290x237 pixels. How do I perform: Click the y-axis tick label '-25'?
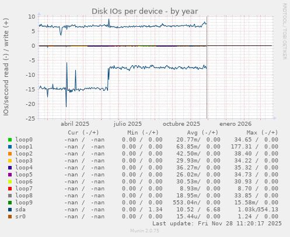[30, 118]
